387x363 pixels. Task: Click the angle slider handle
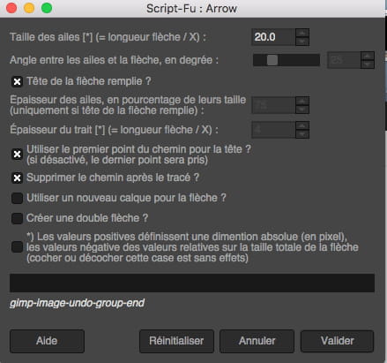pos(272,60)
